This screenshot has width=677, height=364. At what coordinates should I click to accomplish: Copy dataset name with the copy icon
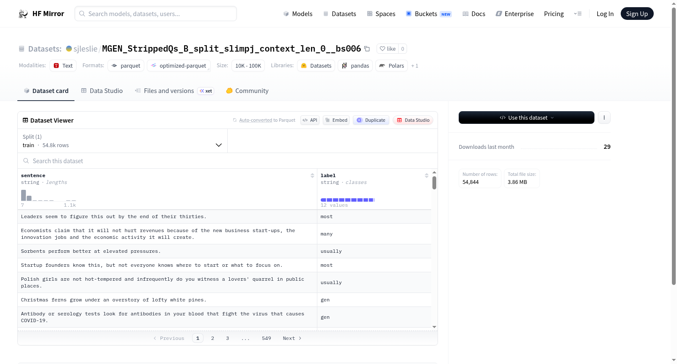[367, 49]
